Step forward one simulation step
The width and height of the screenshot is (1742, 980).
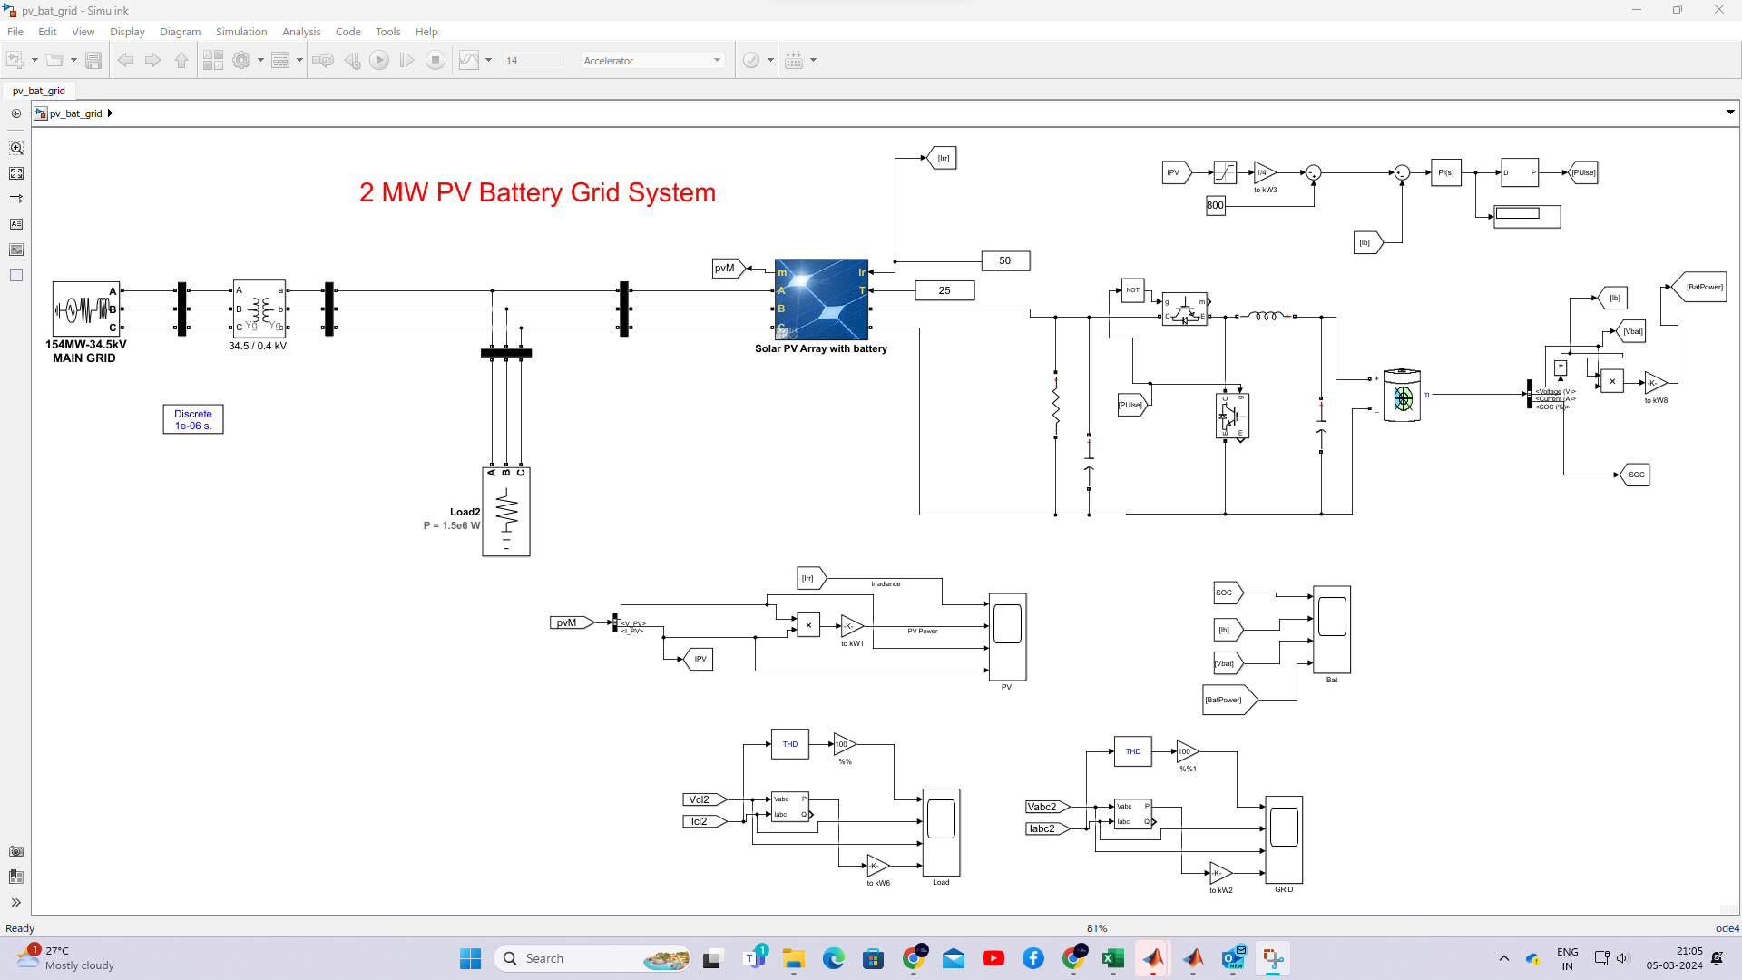406,60
